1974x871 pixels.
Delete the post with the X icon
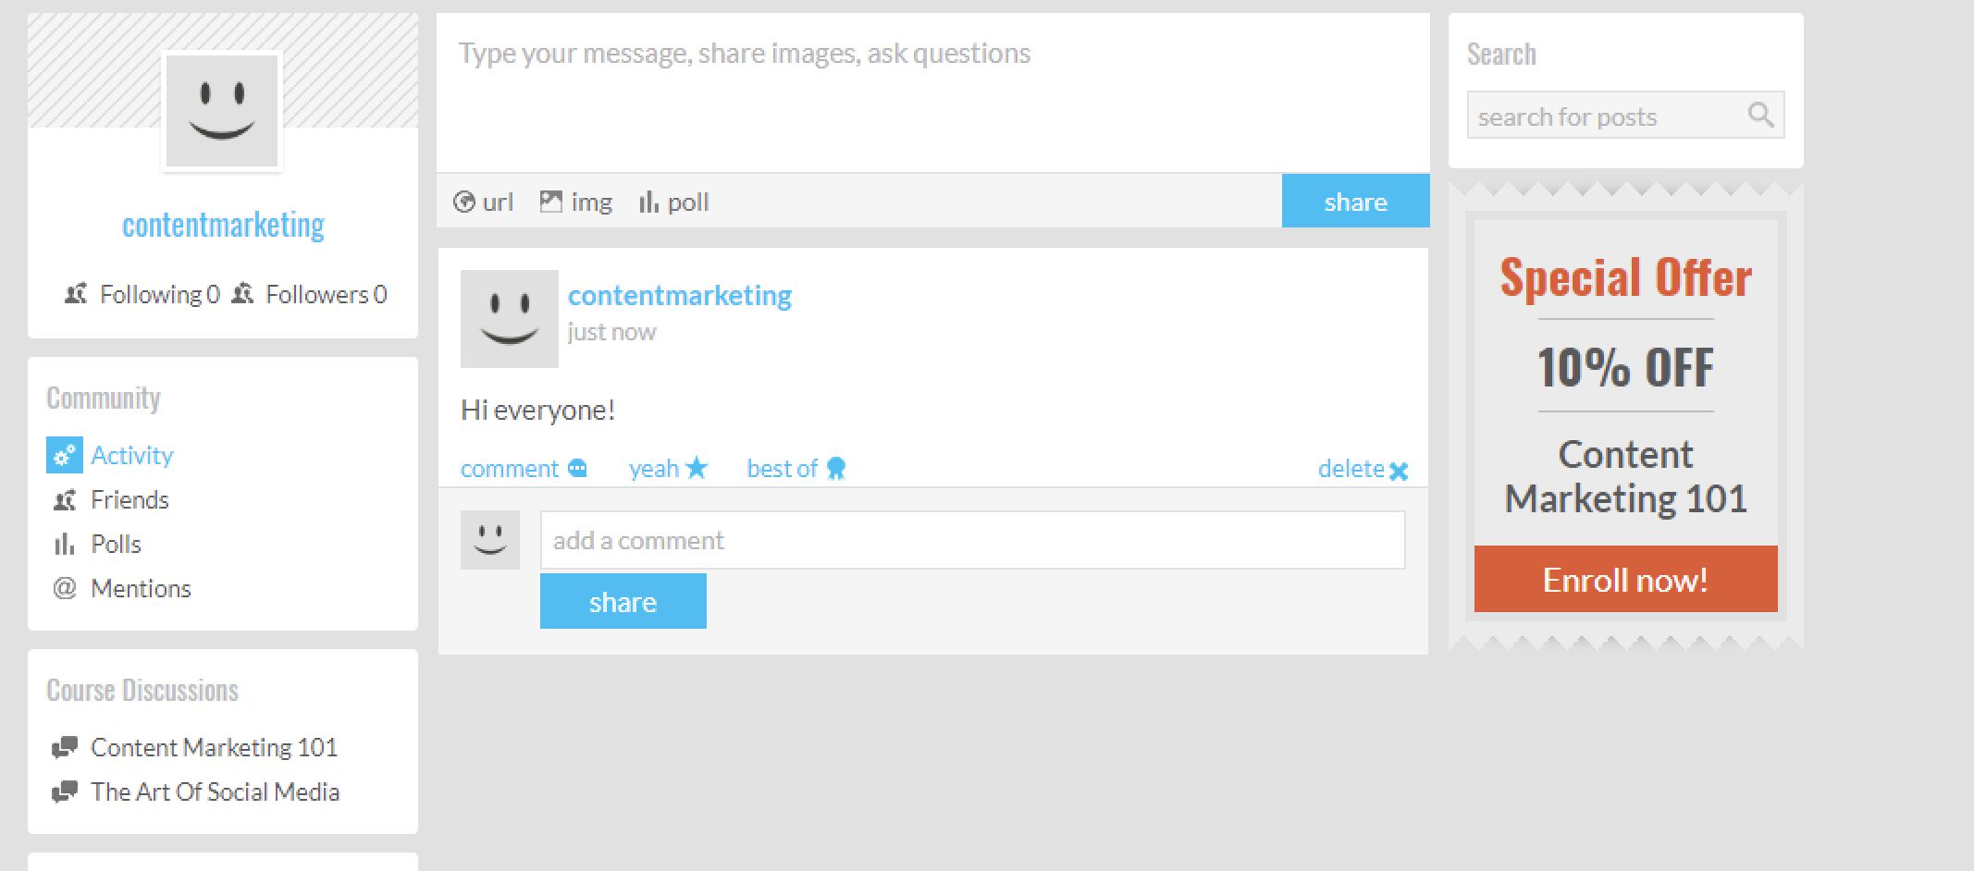point(1399,471)
